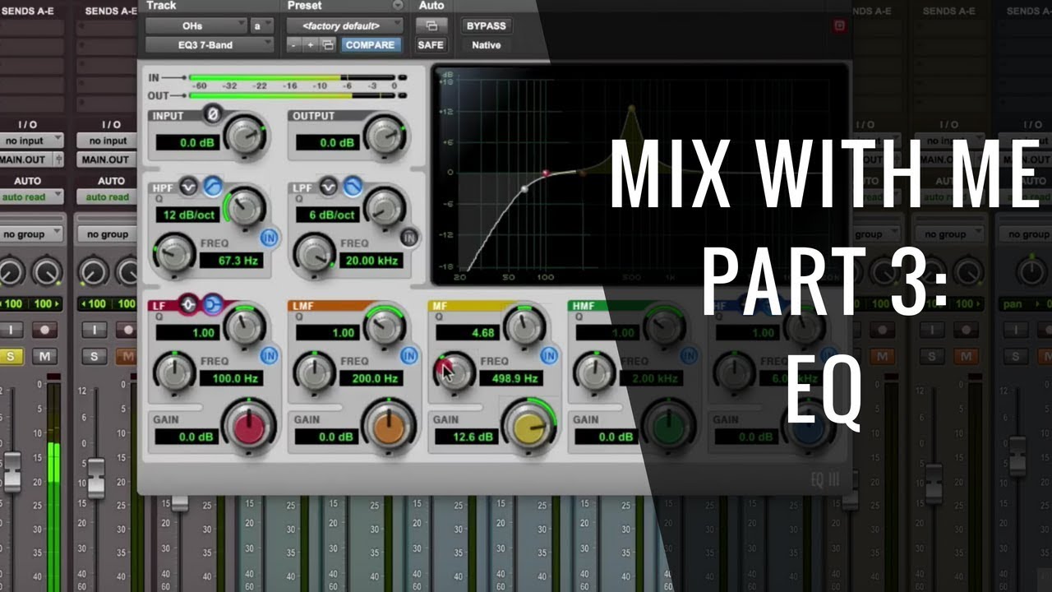Select the low-pass filter type icon in LPF
1052x592 pixels.
pyautogui.click(x=353, y=187)
